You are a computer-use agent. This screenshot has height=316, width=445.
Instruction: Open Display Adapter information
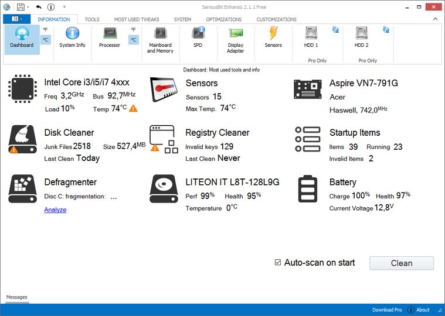(236, 40)
